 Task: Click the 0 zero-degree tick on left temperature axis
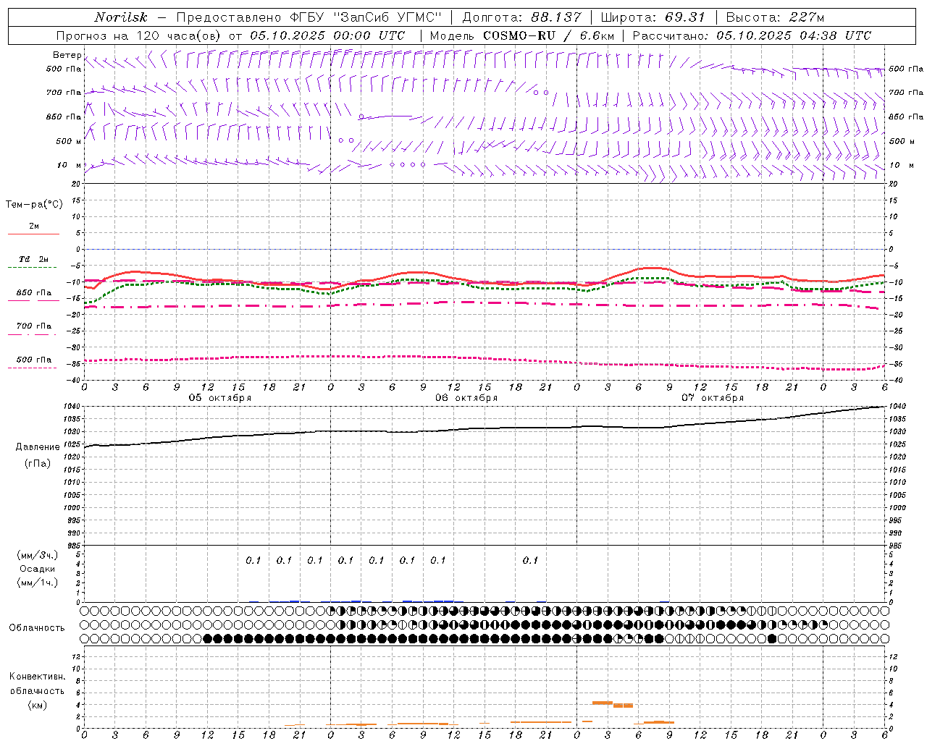[79, 250]
